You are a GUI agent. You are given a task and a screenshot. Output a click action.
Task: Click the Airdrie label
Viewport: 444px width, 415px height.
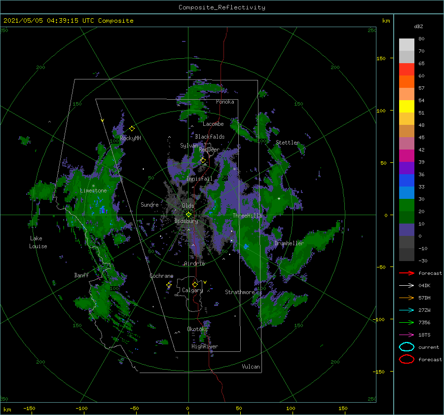pyautogui.click(x=194, y=264)
